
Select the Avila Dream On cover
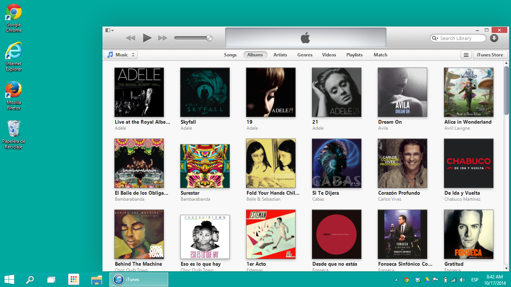pyautogui.click(x=403, y=92)
